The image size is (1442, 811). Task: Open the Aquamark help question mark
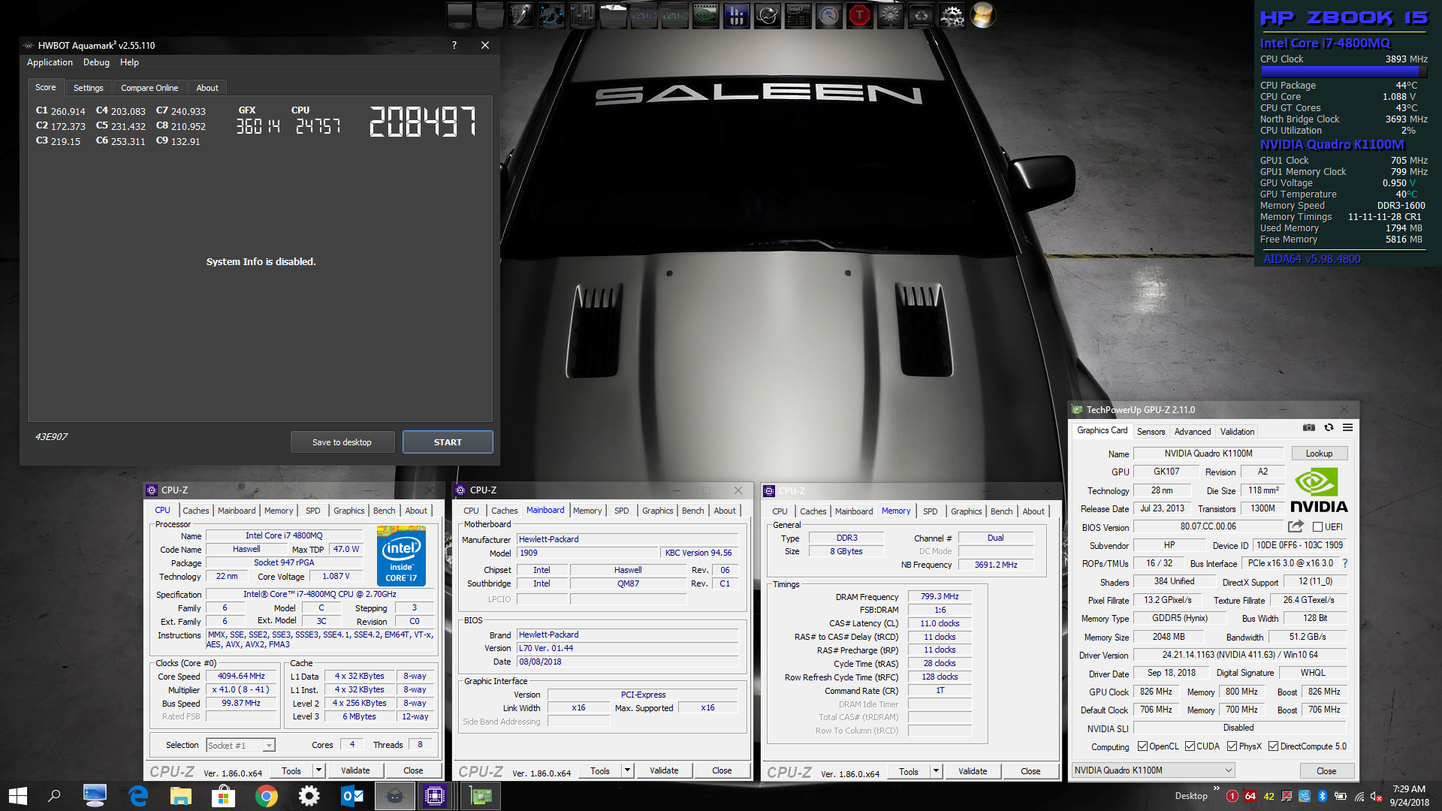(x=454, y=45)
